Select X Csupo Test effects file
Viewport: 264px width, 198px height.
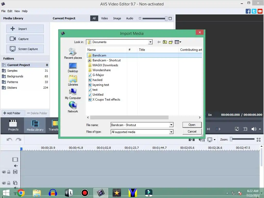(104, 99)
